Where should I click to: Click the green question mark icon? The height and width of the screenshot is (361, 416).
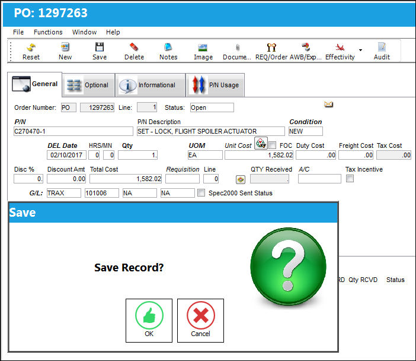289,267
